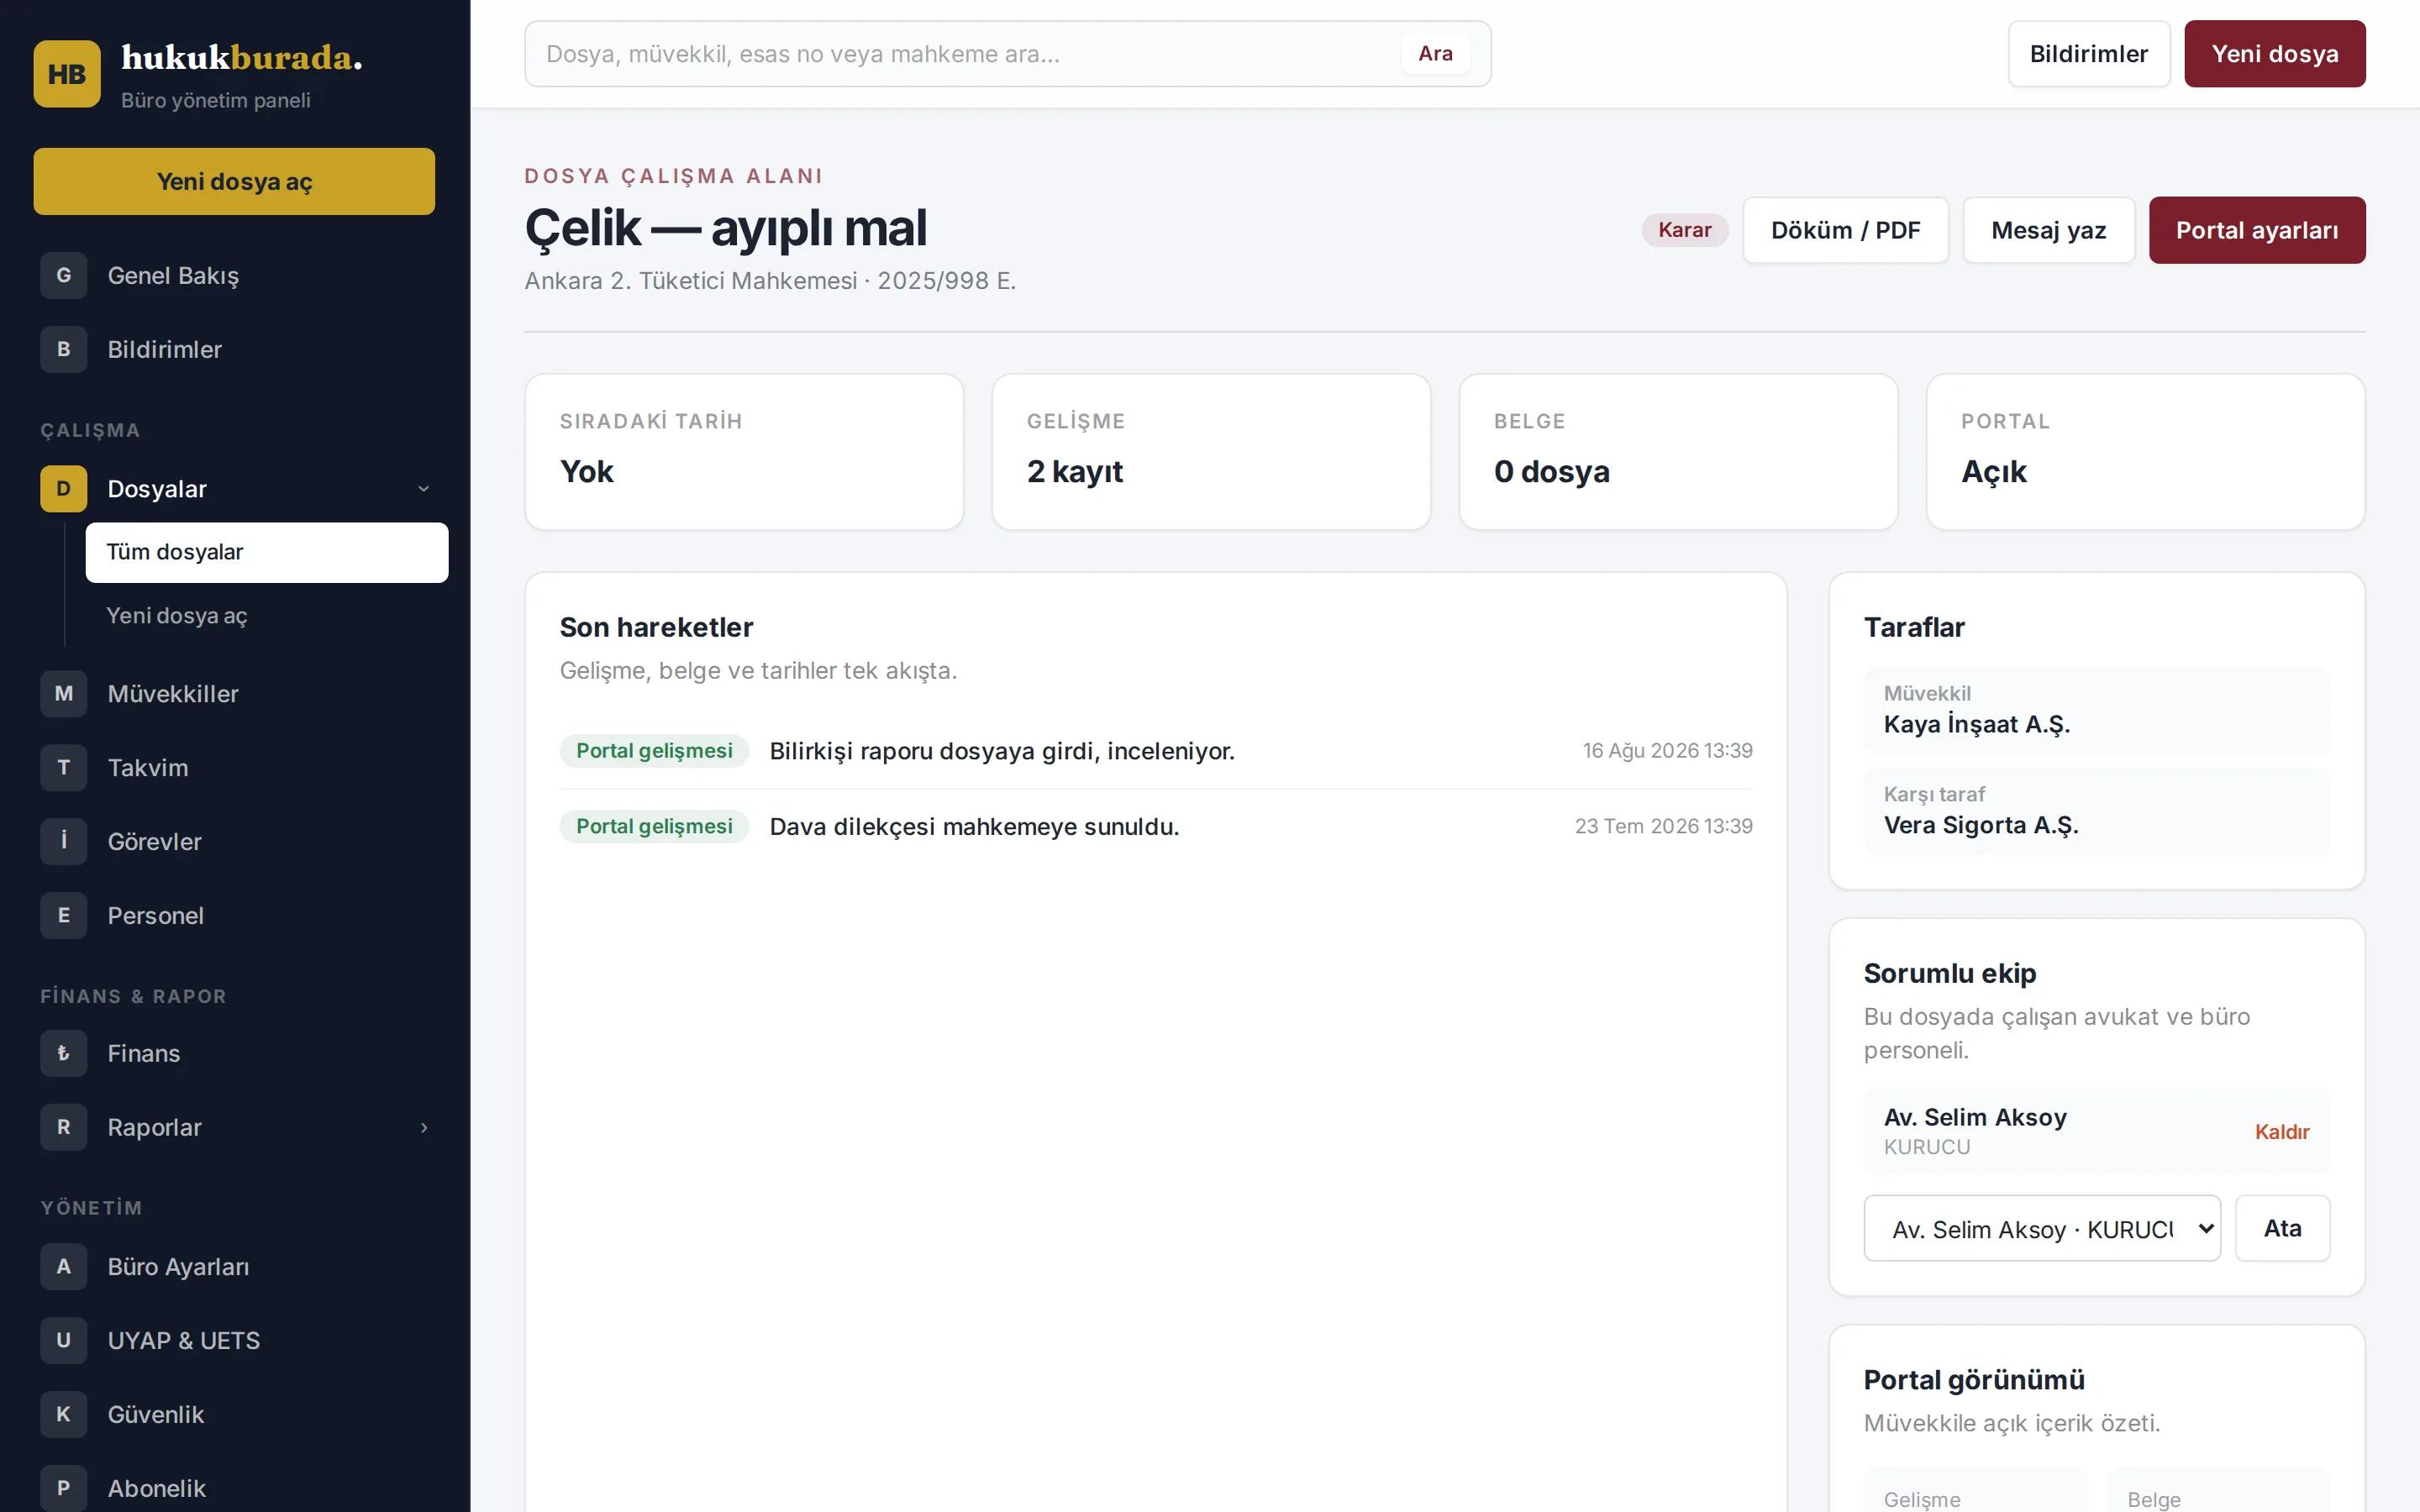Viewport: 2420px width, 1512px height.
Task: Click the P icon beside Abonelik
Action: (x=64, y=1489)
